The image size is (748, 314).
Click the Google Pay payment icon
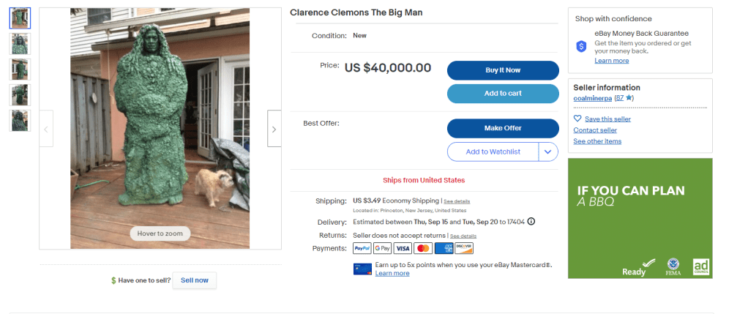point(382,248)
